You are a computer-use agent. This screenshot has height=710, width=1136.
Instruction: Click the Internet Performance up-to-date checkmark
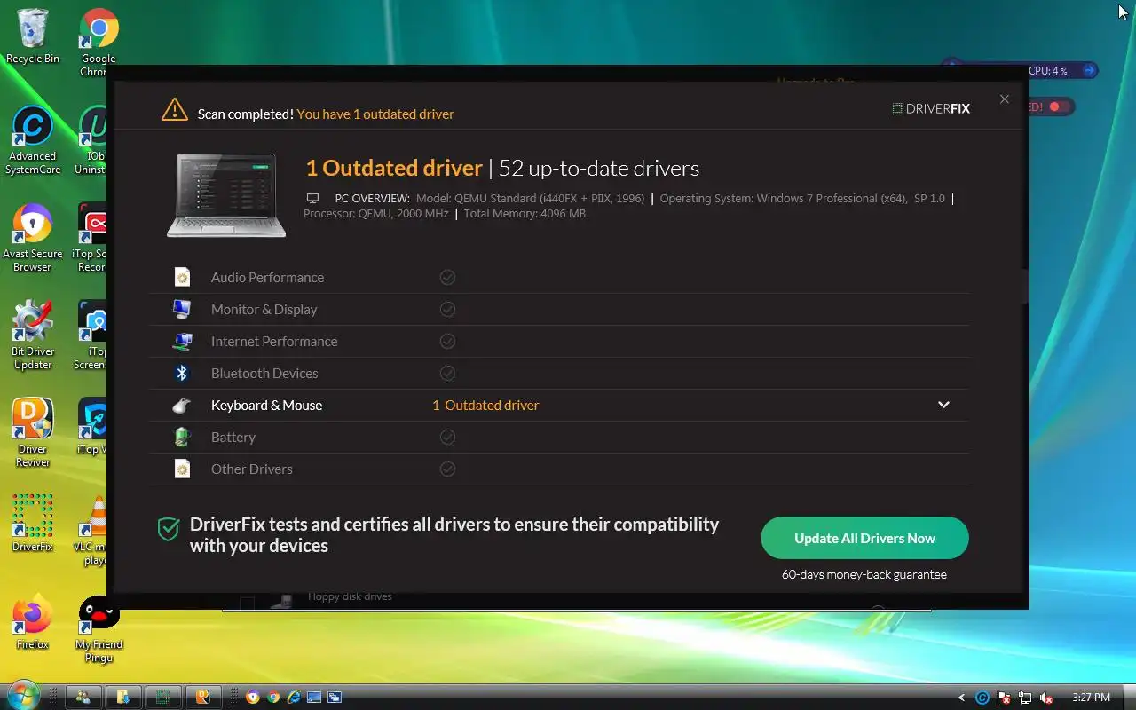point(447,341)
